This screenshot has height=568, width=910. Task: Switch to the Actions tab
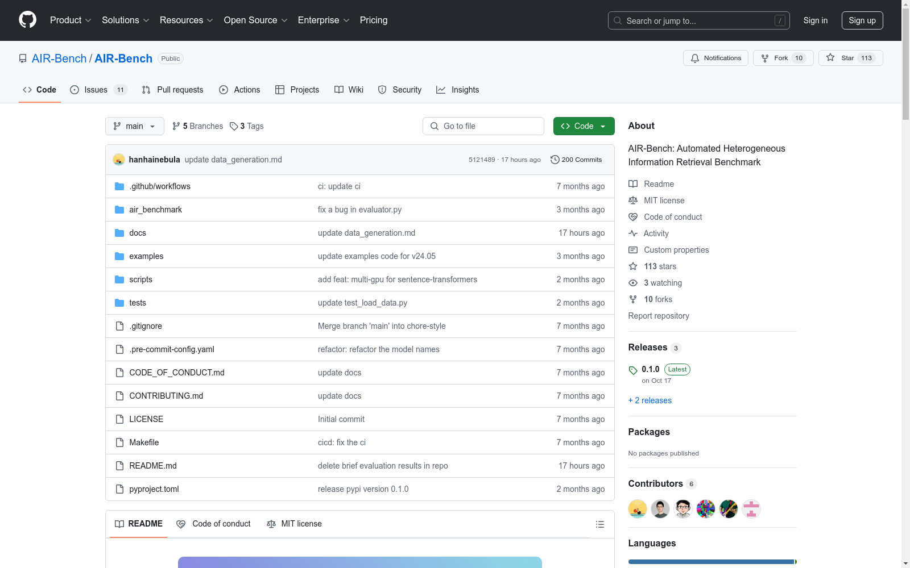coord(239,90)
